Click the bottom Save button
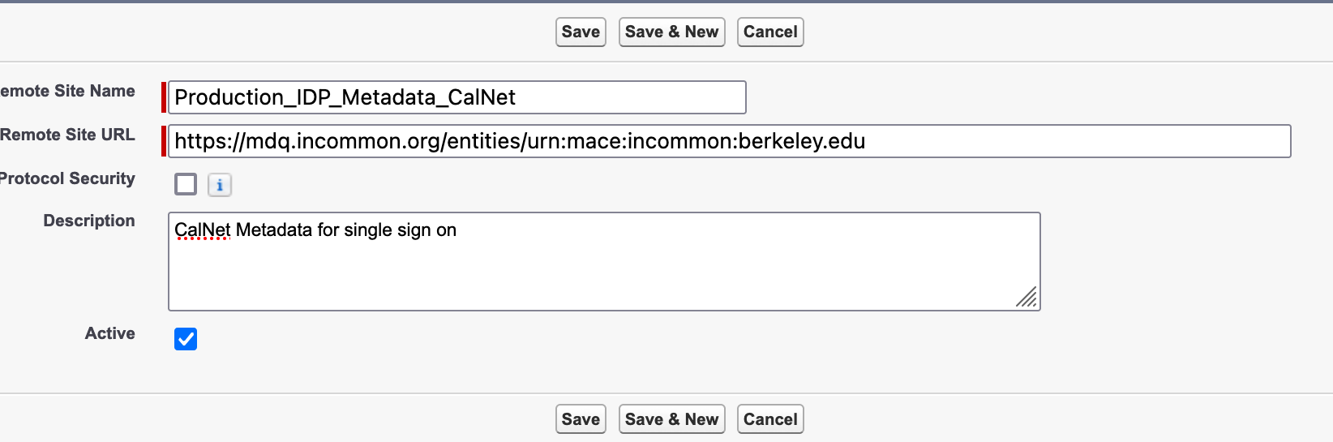 point(581,419)
